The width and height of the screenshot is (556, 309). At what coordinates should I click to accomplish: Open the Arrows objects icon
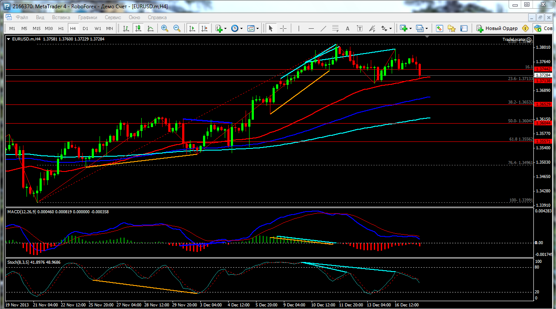pyautogui.click(x=384, y=28)
